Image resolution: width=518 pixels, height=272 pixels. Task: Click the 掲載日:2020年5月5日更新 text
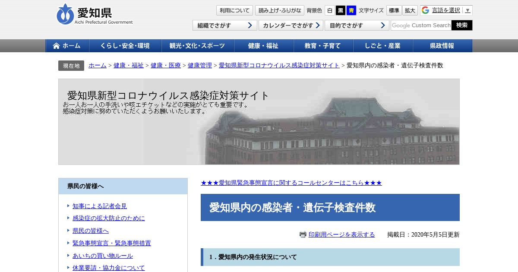423,234
